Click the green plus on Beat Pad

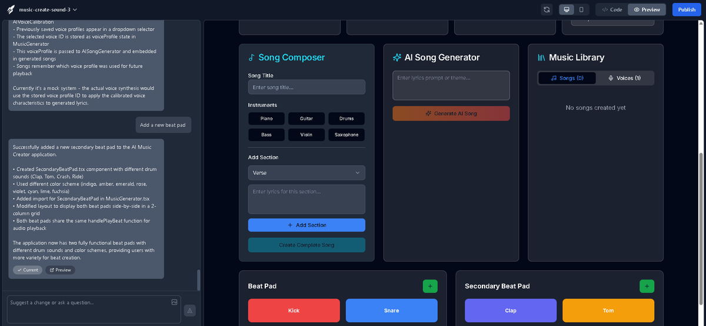(430, 286)
